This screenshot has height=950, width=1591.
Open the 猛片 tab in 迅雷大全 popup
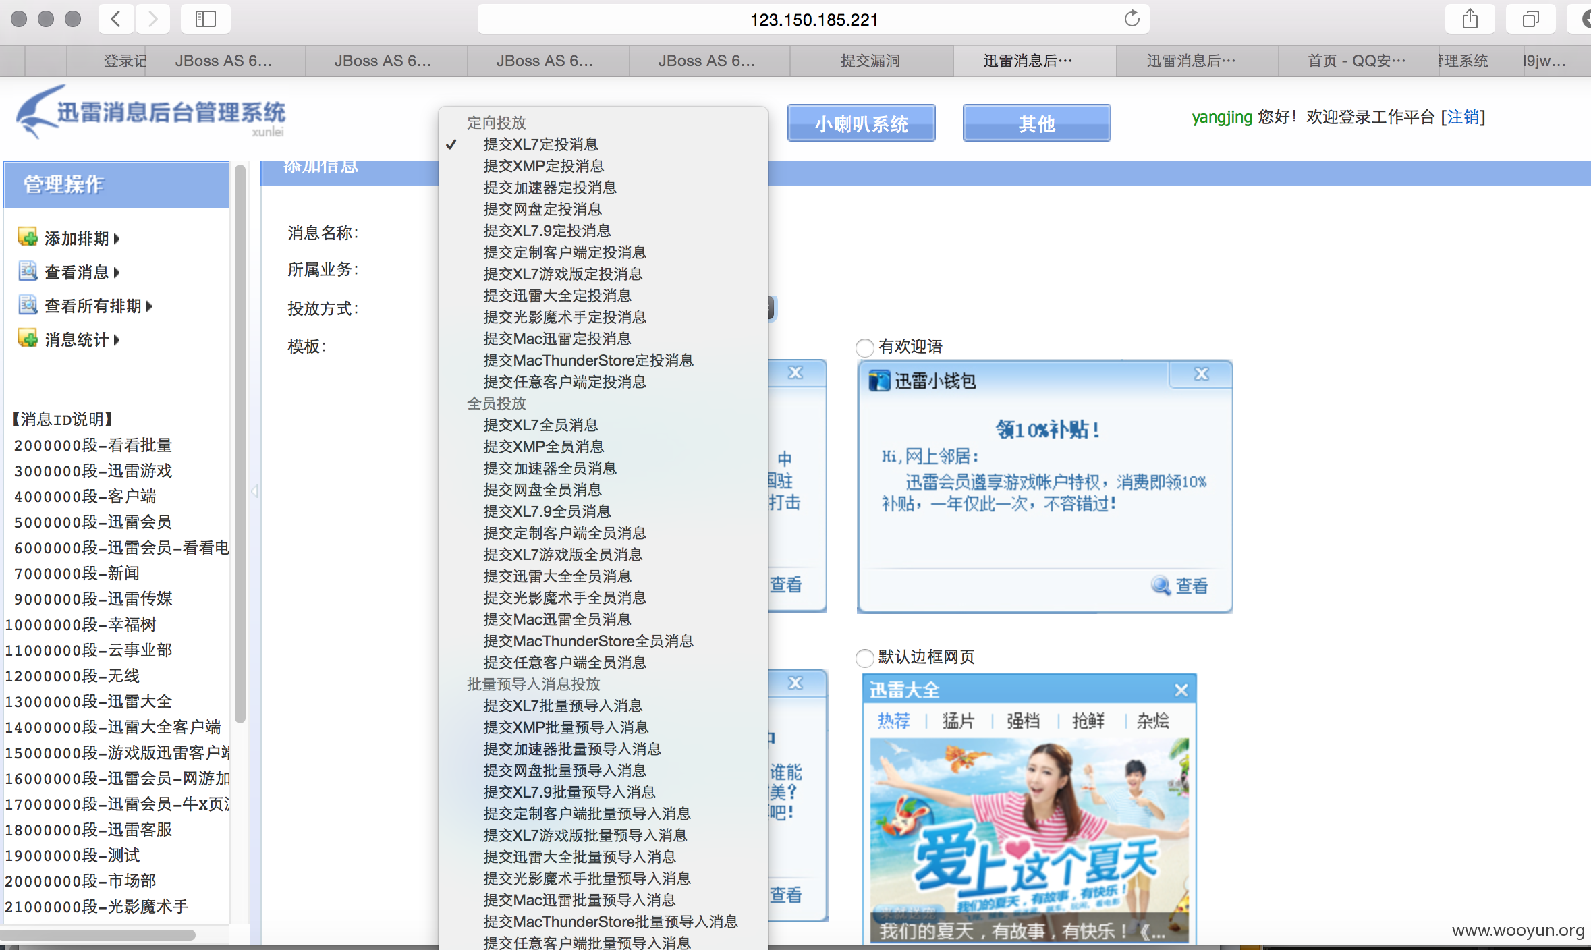(958, 721)
